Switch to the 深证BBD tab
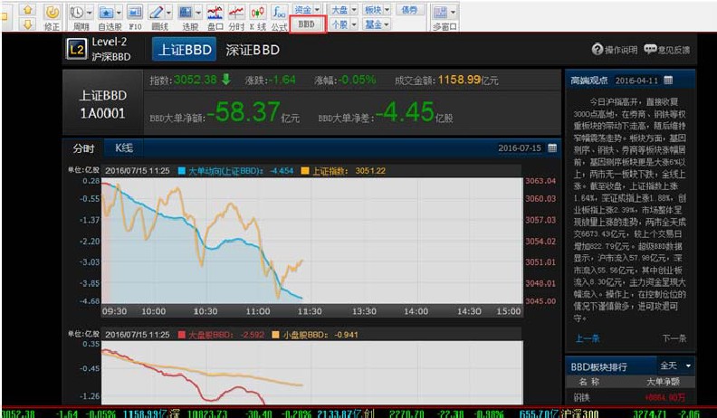The width and height of the screenshot is (717, 418). click(252, 50)
